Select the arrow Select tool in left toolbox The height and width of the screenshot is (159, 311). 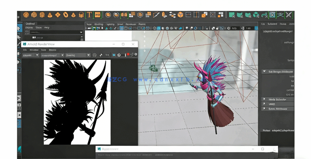[x=19, y=28]
